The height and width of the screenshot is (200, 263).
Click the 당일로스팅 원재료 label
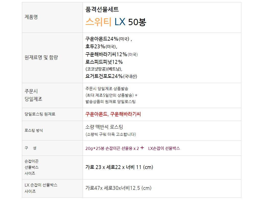(x=40, y=114)
